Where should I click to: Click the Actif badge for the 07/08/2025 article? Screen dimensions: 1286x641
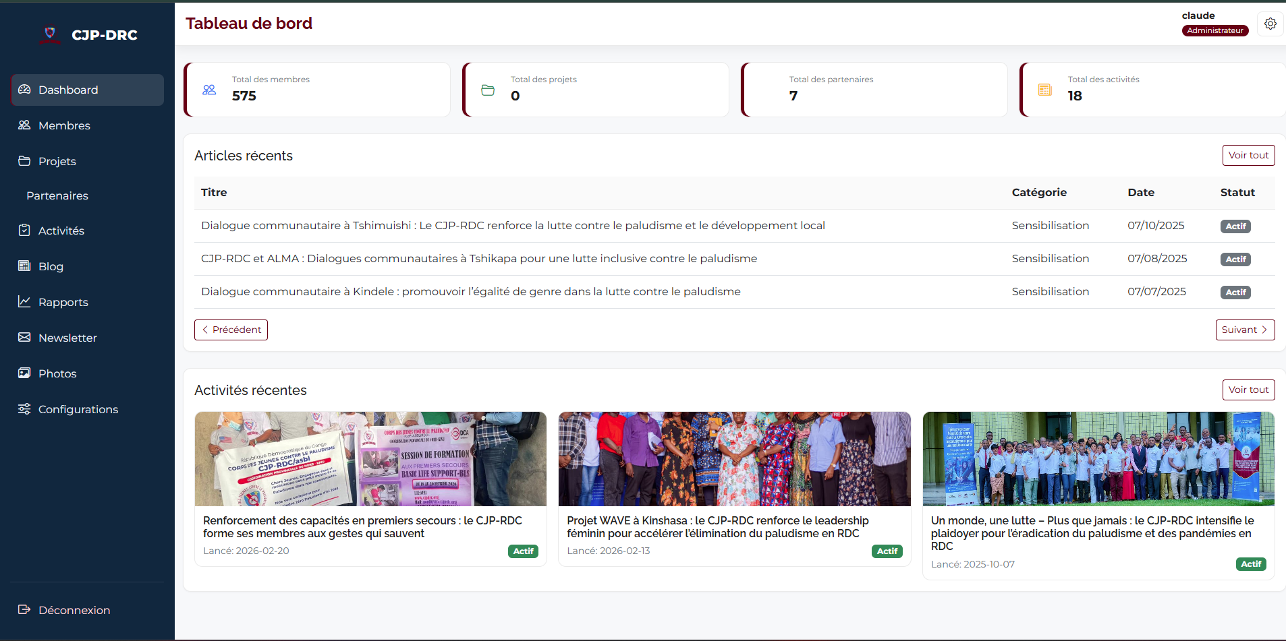click(x=1235, y=260)
